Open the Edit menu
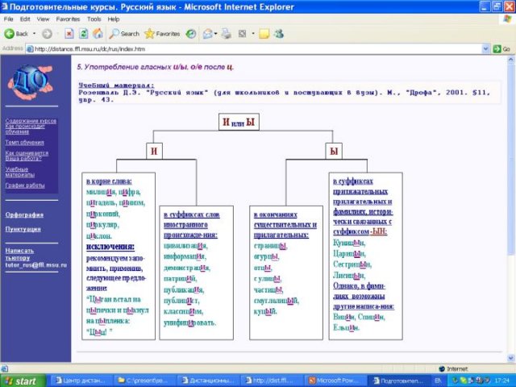 25,19
